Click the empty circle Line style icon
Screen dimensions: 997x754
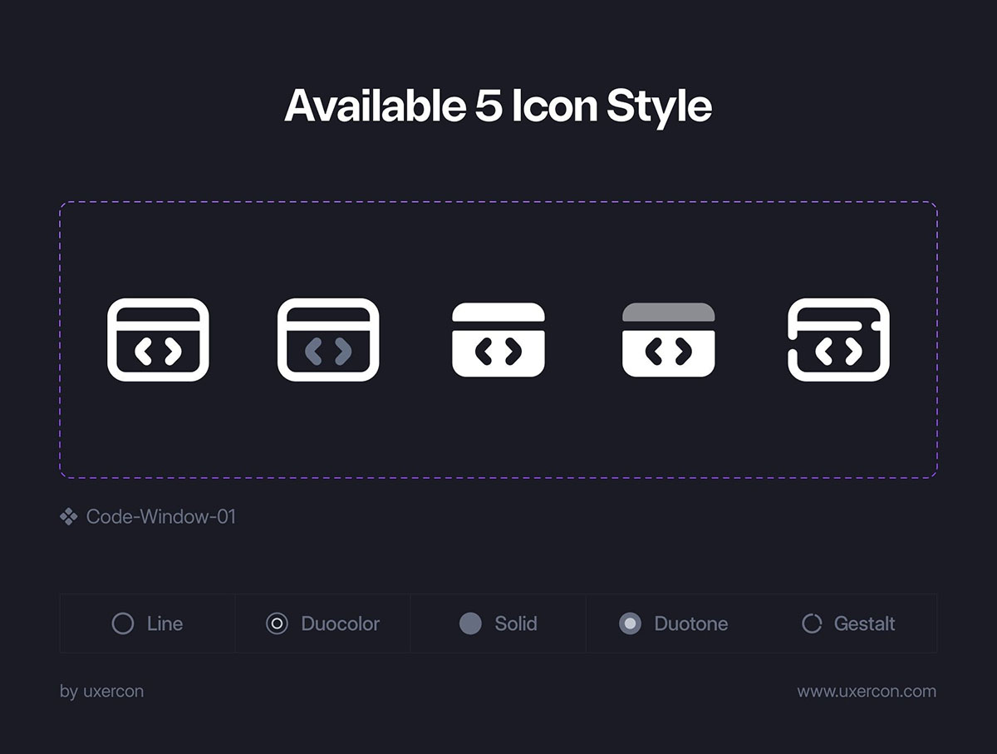[122, 623]
